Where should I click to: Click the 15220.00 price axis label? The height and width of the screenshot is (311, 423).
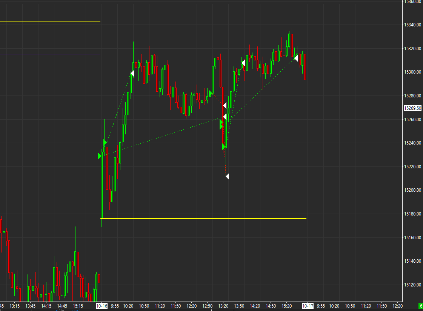412,167
